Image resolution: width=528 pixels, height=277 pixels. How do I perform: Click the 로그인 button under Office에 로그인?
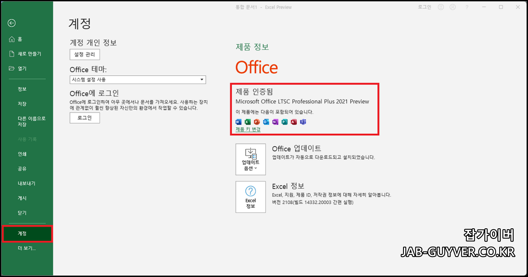pos(84,118)
